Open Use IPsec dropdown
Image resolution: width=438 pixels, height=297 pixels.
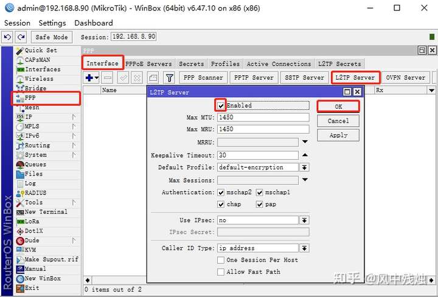click(x=305, y=220)
